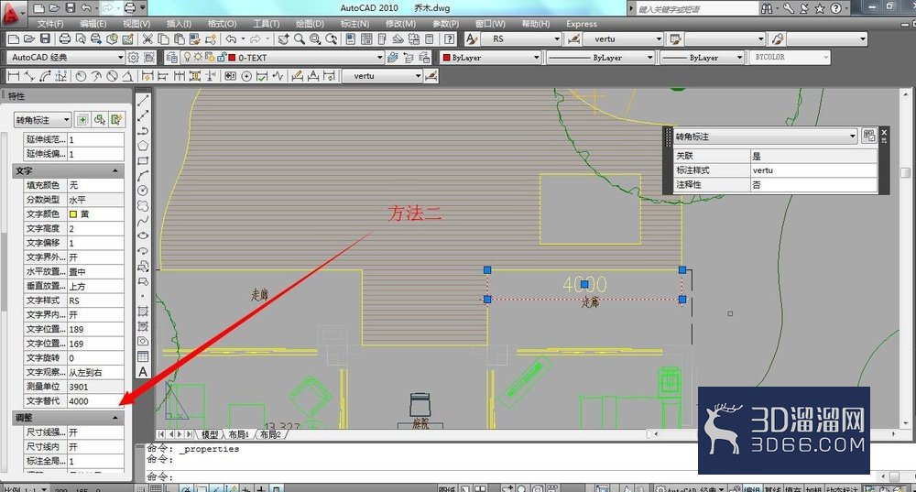Click the Linear dimension tool
Screen dimensions: 916x492
point(14,76)
